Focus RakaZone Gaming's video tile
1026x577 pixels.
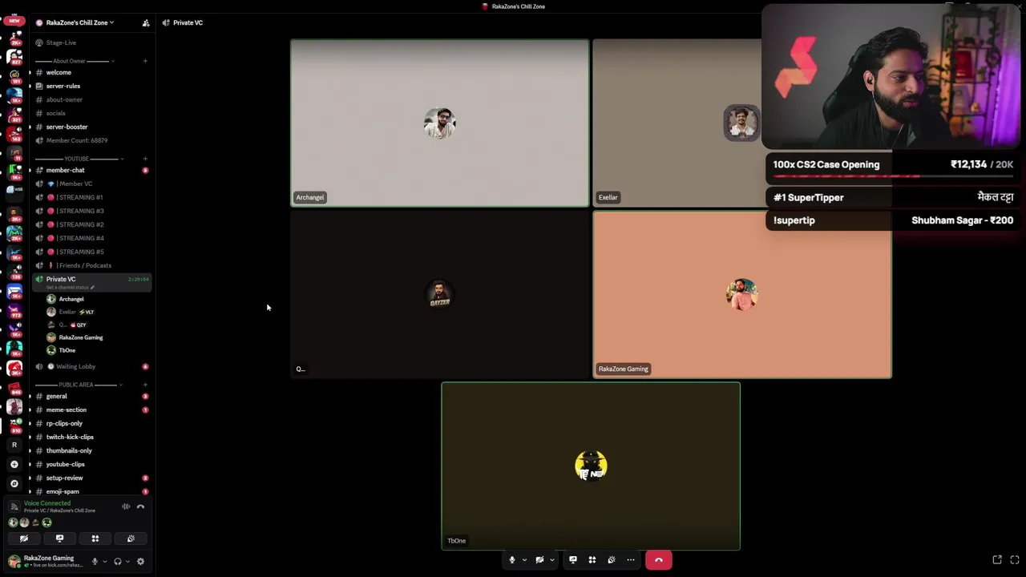[x=741, y=295]
